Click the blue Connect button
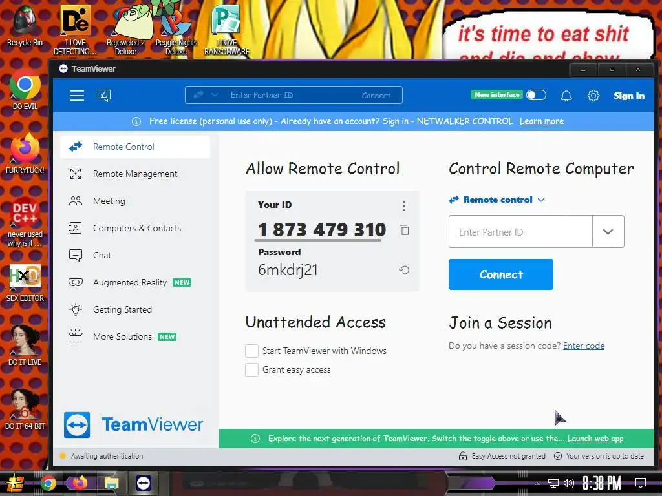This screenshot has width=662, height=496. pos(501,274)
